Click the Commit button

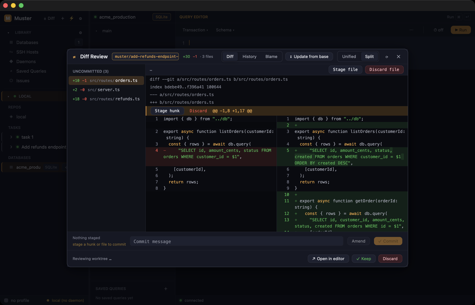(x=388, y=241)
